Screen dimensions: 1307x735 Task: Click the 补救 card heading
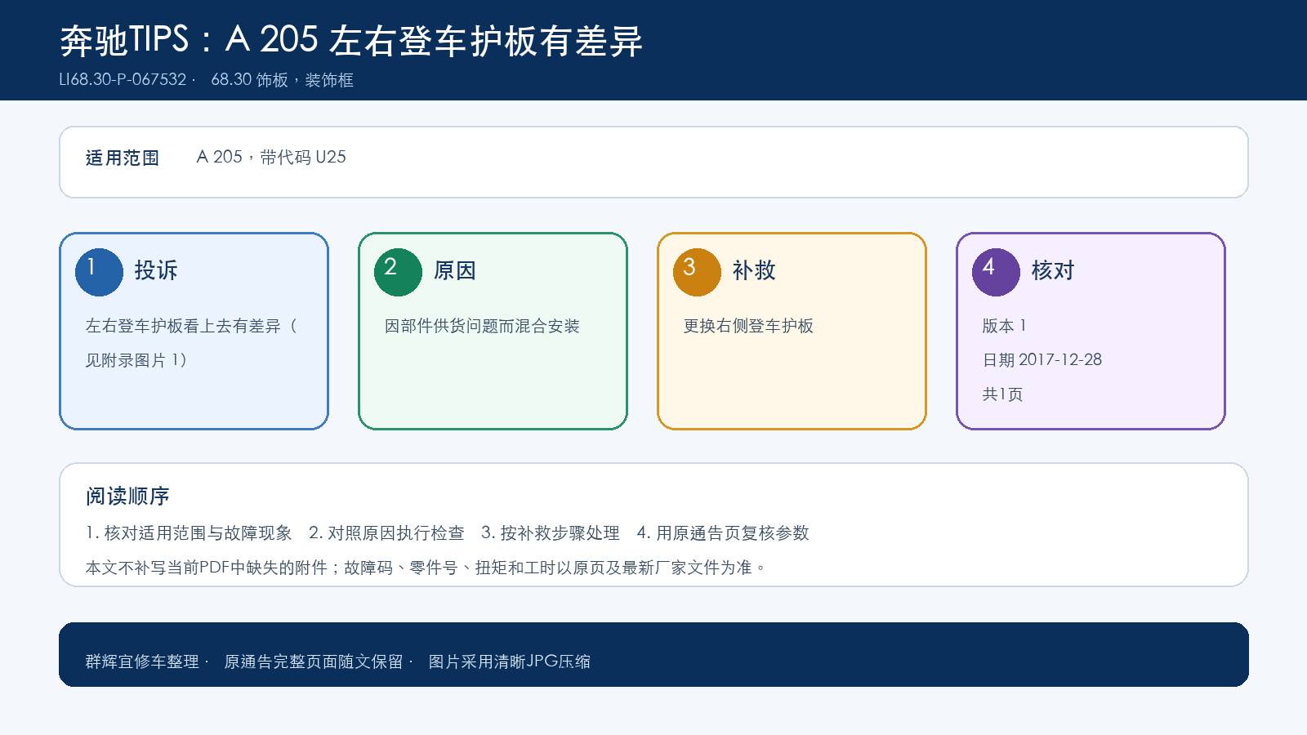pyautogui.click(x=754, y=270)
